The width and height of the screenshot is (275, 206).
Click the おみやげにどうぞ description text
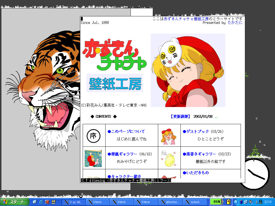132,161
